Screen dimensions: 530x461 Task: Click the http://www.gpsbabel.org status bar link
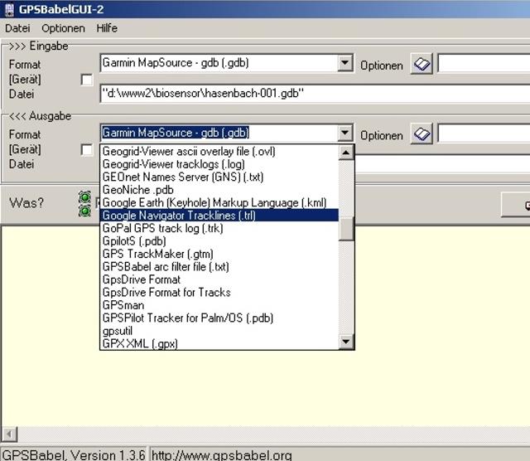[221, 455]
